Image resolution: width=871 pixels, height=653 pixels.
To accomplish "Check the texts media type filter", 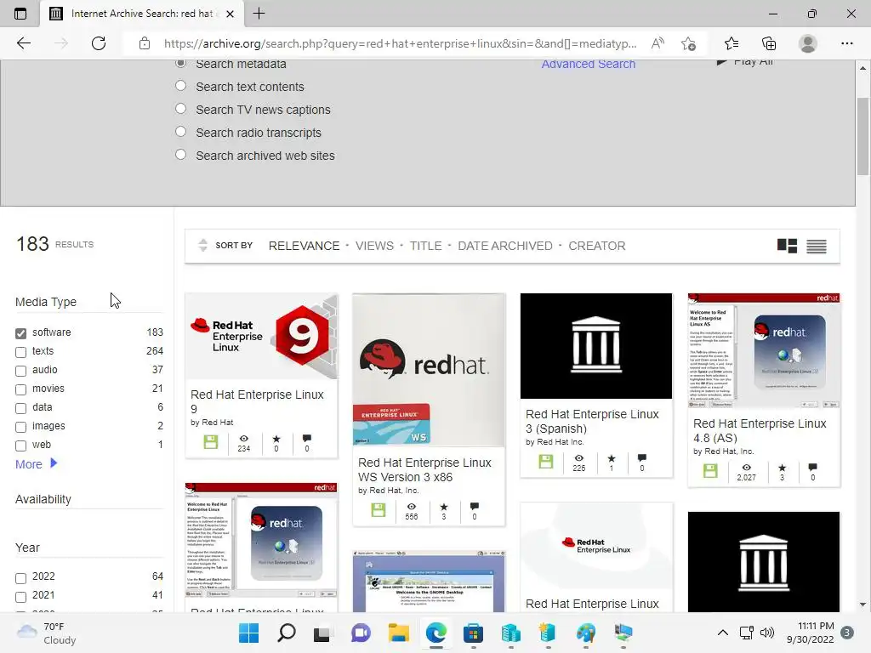I will pyautogui.click(x=20, y=352).
